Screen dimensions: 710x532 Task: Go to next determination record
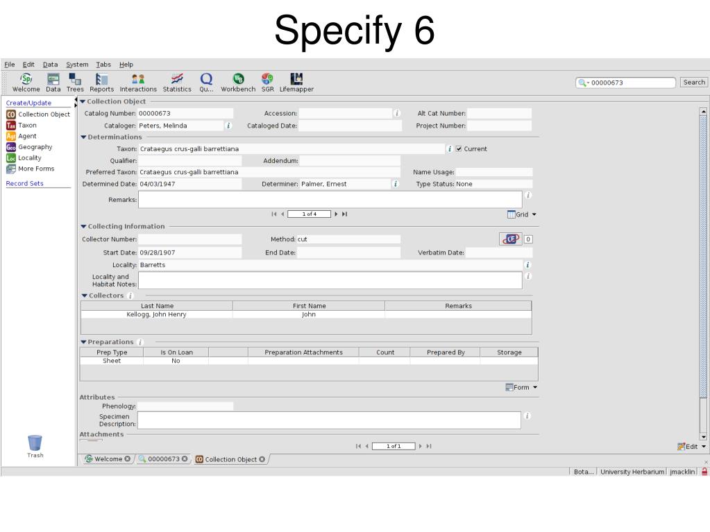336,214
